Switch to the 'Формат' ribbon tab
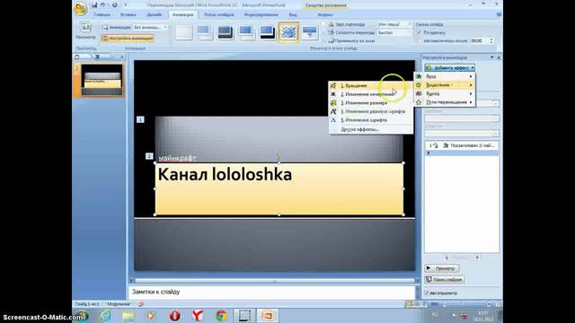This screenshot has width=575, height=323. coord(325,14)
